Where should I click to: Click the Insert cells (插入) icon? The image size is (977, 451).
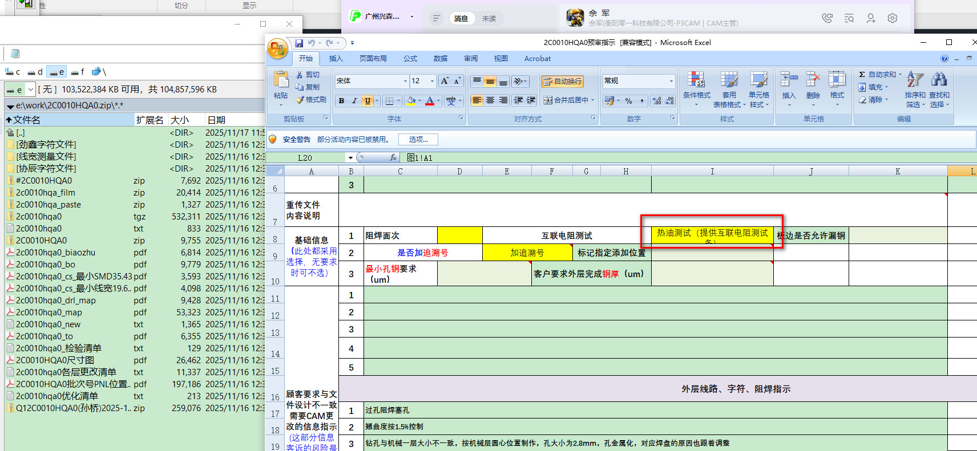pos(789,80)
